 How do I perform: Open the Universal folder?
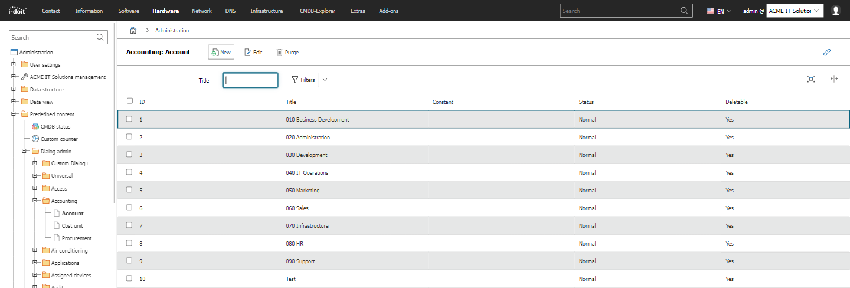coord(62,176)
